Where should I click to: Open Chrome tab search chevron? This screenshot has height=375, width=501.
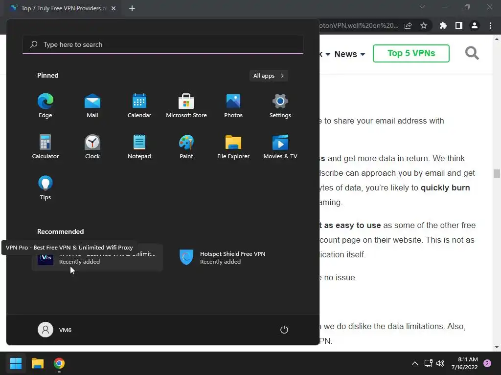click(x=422, y=7)
